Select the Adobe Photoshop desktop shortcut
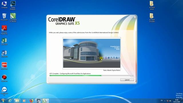The image size is (183, 103). click(13, 5)
